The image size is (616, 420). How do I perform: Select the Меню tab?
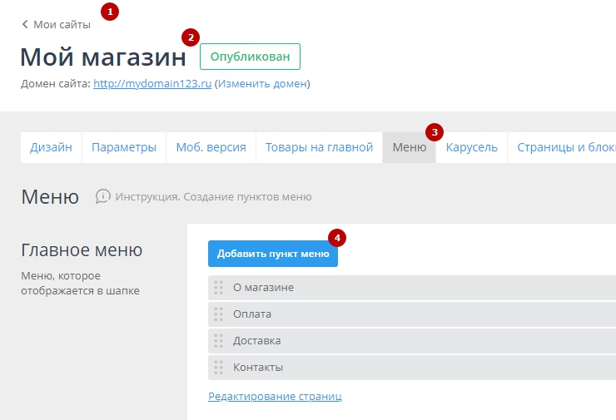[x=409, y=147]
